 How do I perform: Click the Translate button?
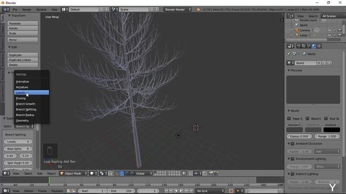(x=23, y=23)
